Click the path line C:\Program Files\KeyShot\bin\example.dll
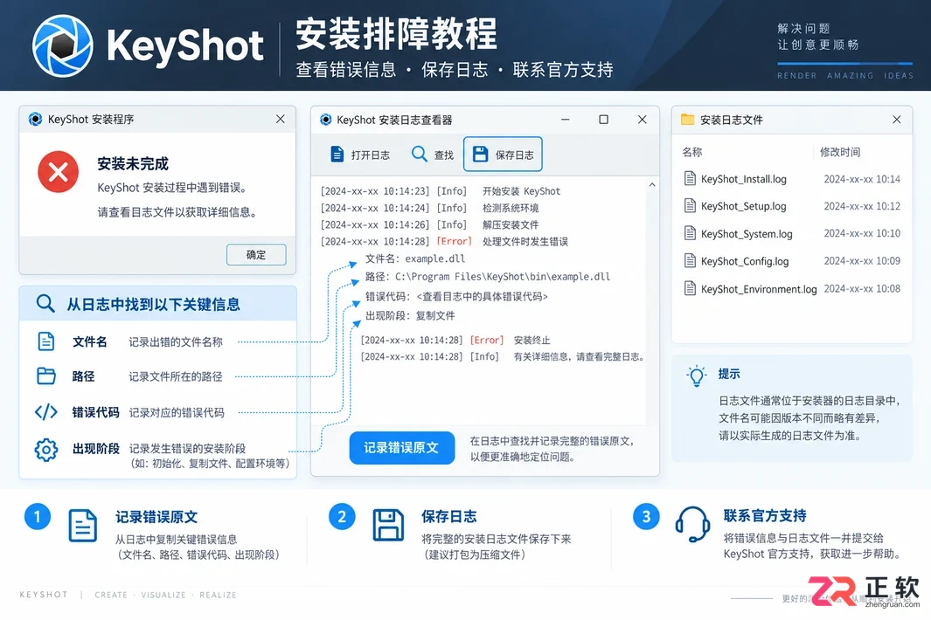The width and height of the screenshot is (931, 620). click(488, 277)
